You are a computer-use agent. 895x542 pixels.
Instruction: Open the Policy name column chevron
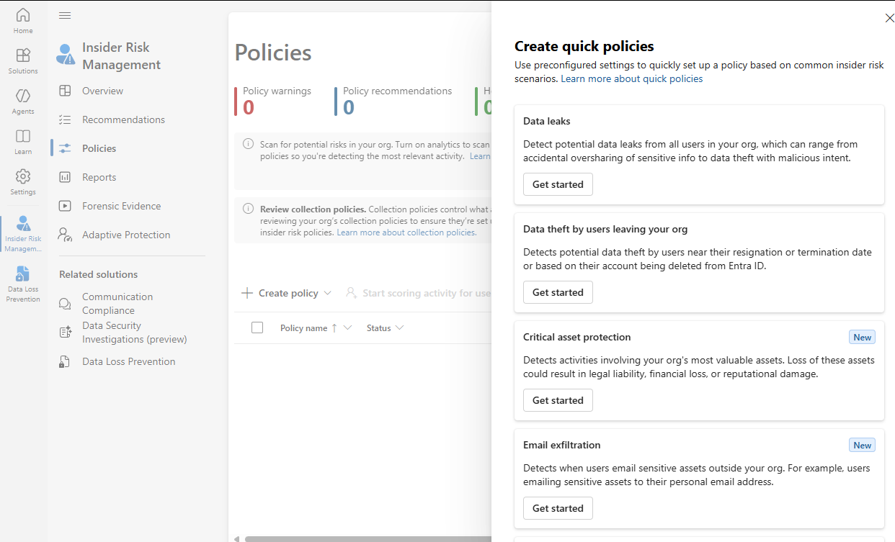[x=347, y=328]
